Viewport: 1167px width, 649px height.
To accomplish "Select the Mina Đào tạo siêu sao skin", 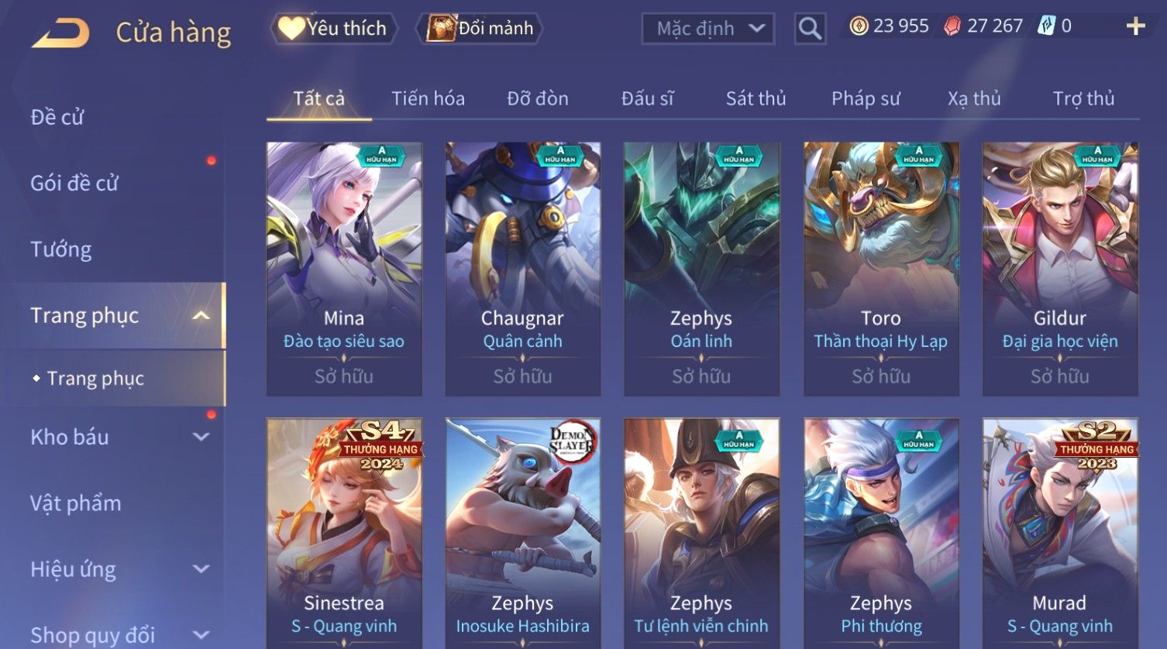I will 344,269.
